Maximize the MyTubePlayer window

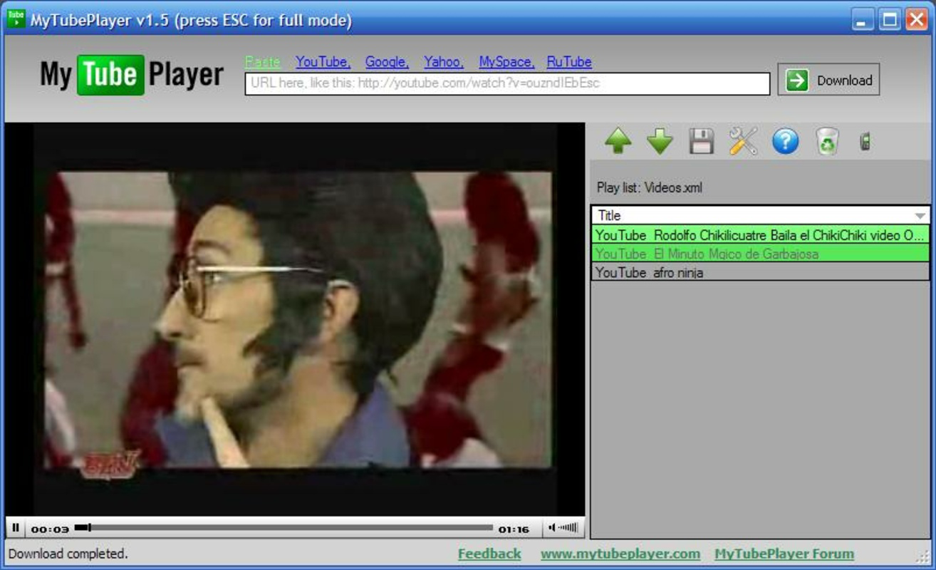click(x=890, y=19)
